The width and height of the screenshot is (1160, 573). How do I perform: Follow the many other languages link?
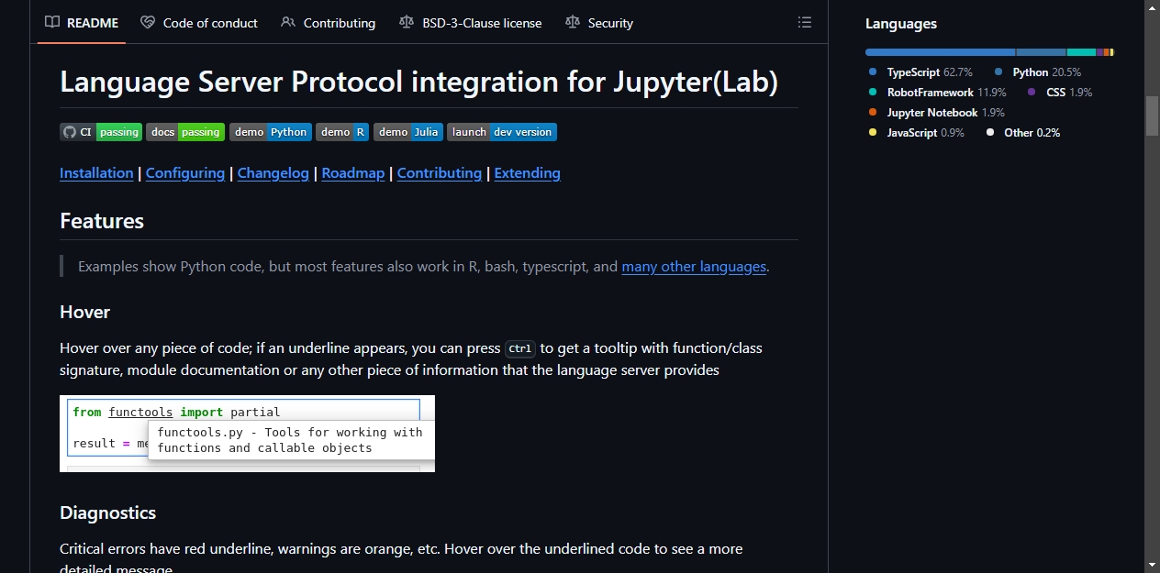pos(694,267)
